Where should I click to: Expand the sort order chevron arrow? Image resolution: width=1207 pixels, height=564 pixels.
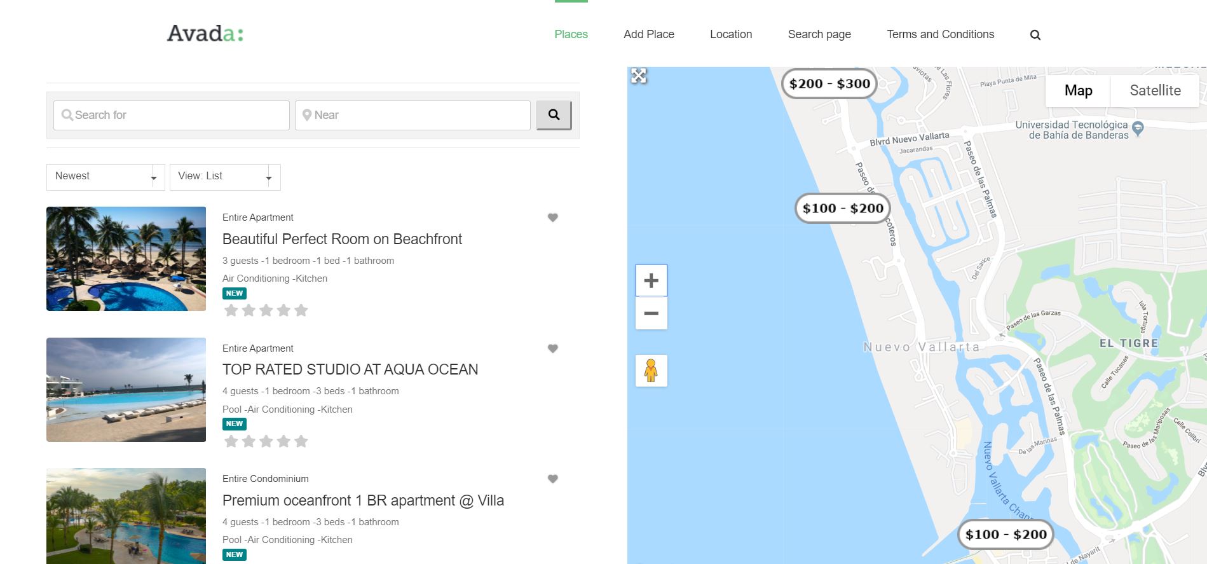(x=153, y=178)
